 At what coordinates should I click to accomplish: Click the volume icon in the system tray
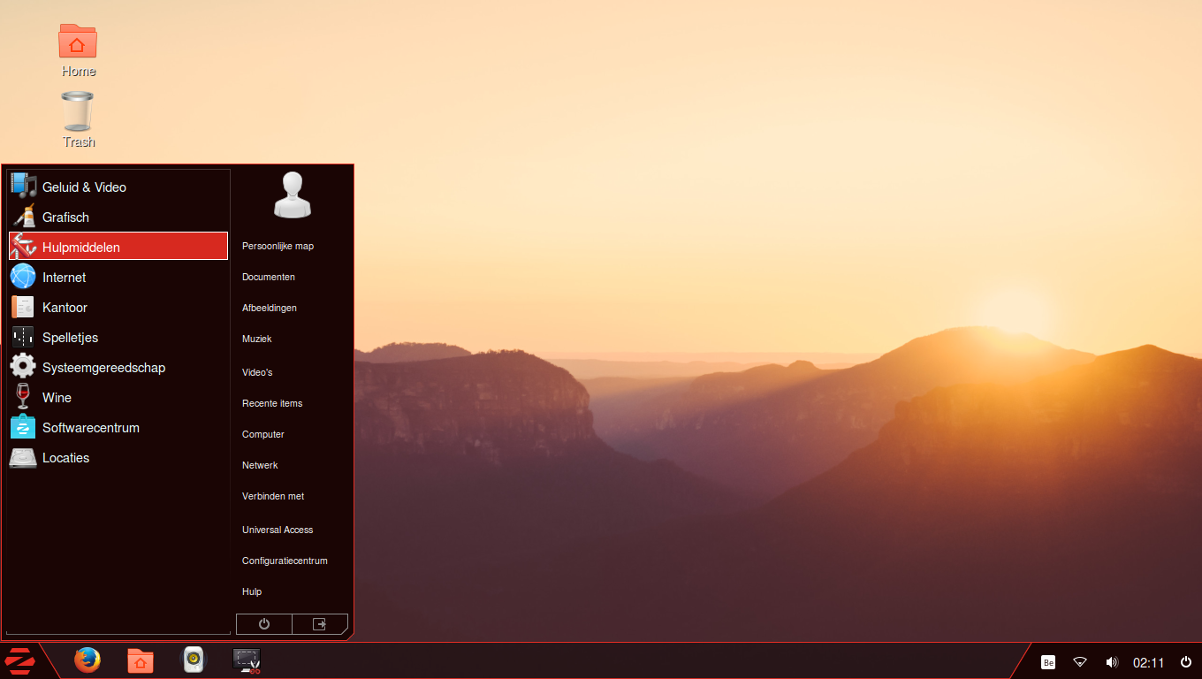click(1112, 661)
